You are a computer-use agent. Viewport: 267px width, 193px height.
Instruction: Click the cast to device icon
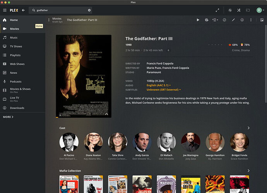coord(248,10)
